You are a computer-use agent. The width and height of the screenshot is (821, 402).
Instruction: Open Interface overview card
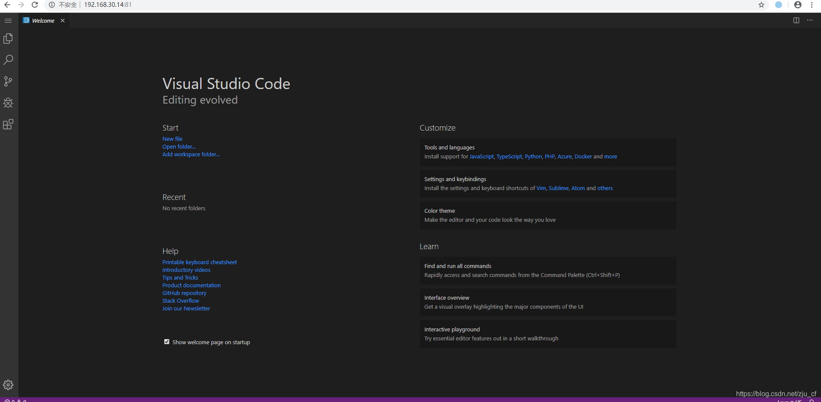(x=548, y=302)
